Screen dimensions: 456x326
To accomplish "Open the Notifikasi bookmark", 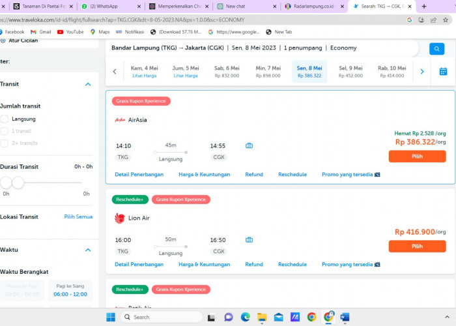I will pos(130,32).
